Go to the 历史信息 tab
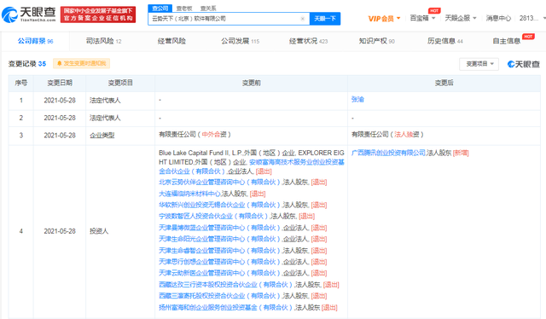Image resolution: width=546 pixels, height=319 pixels. pos(445,41)
